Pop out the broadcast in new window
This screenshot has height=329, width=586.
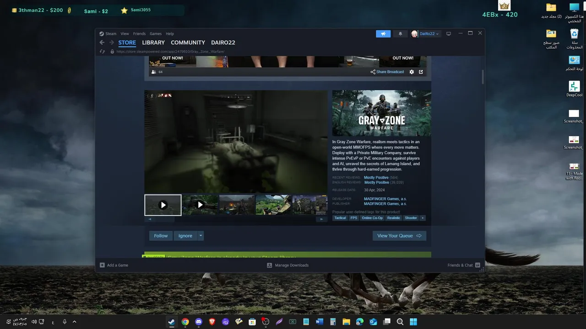click(421, 72)
